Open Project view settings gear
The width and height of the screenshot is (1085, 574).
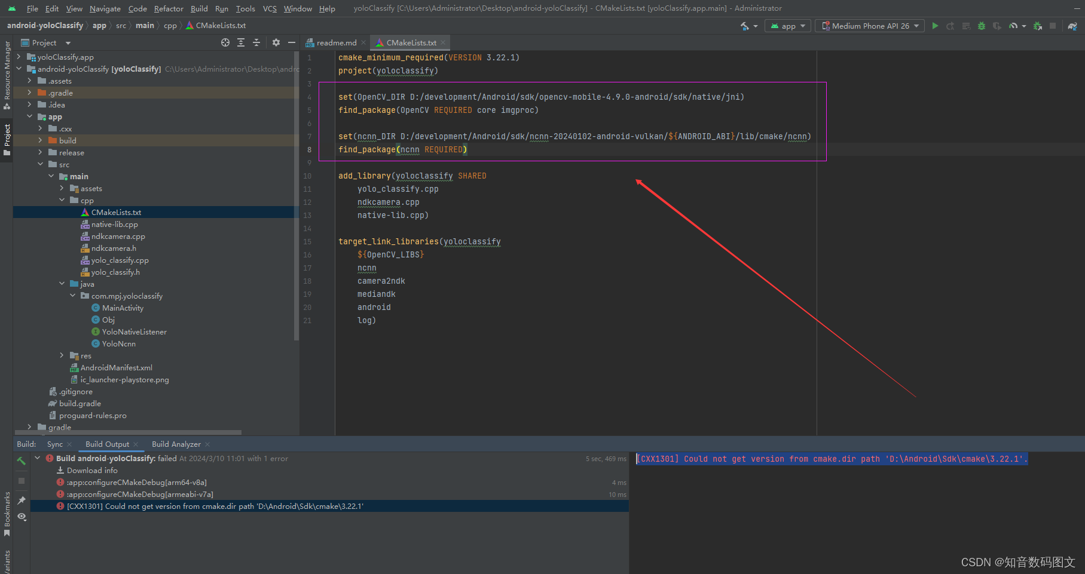pyautogui.click(x=276, y=42)
